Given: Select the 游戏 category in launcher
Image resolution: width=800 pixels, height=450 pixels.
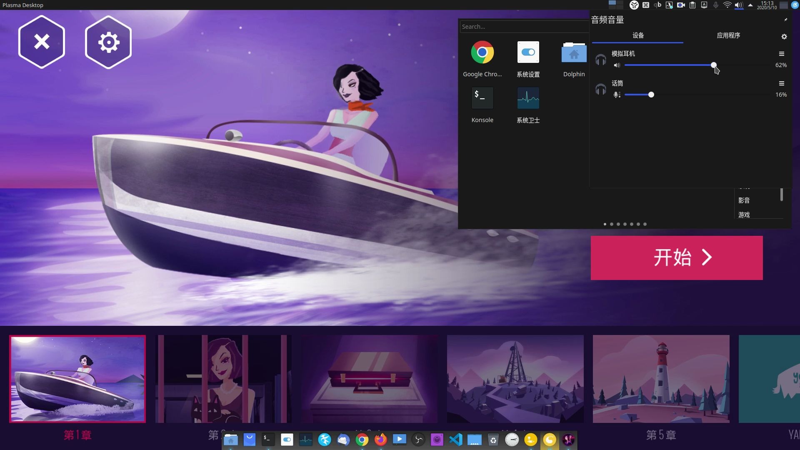Looking at the screenshot, I should coord(744,215).
